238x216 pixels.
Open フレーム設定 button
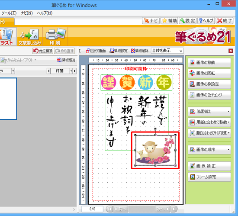[209, 177]
